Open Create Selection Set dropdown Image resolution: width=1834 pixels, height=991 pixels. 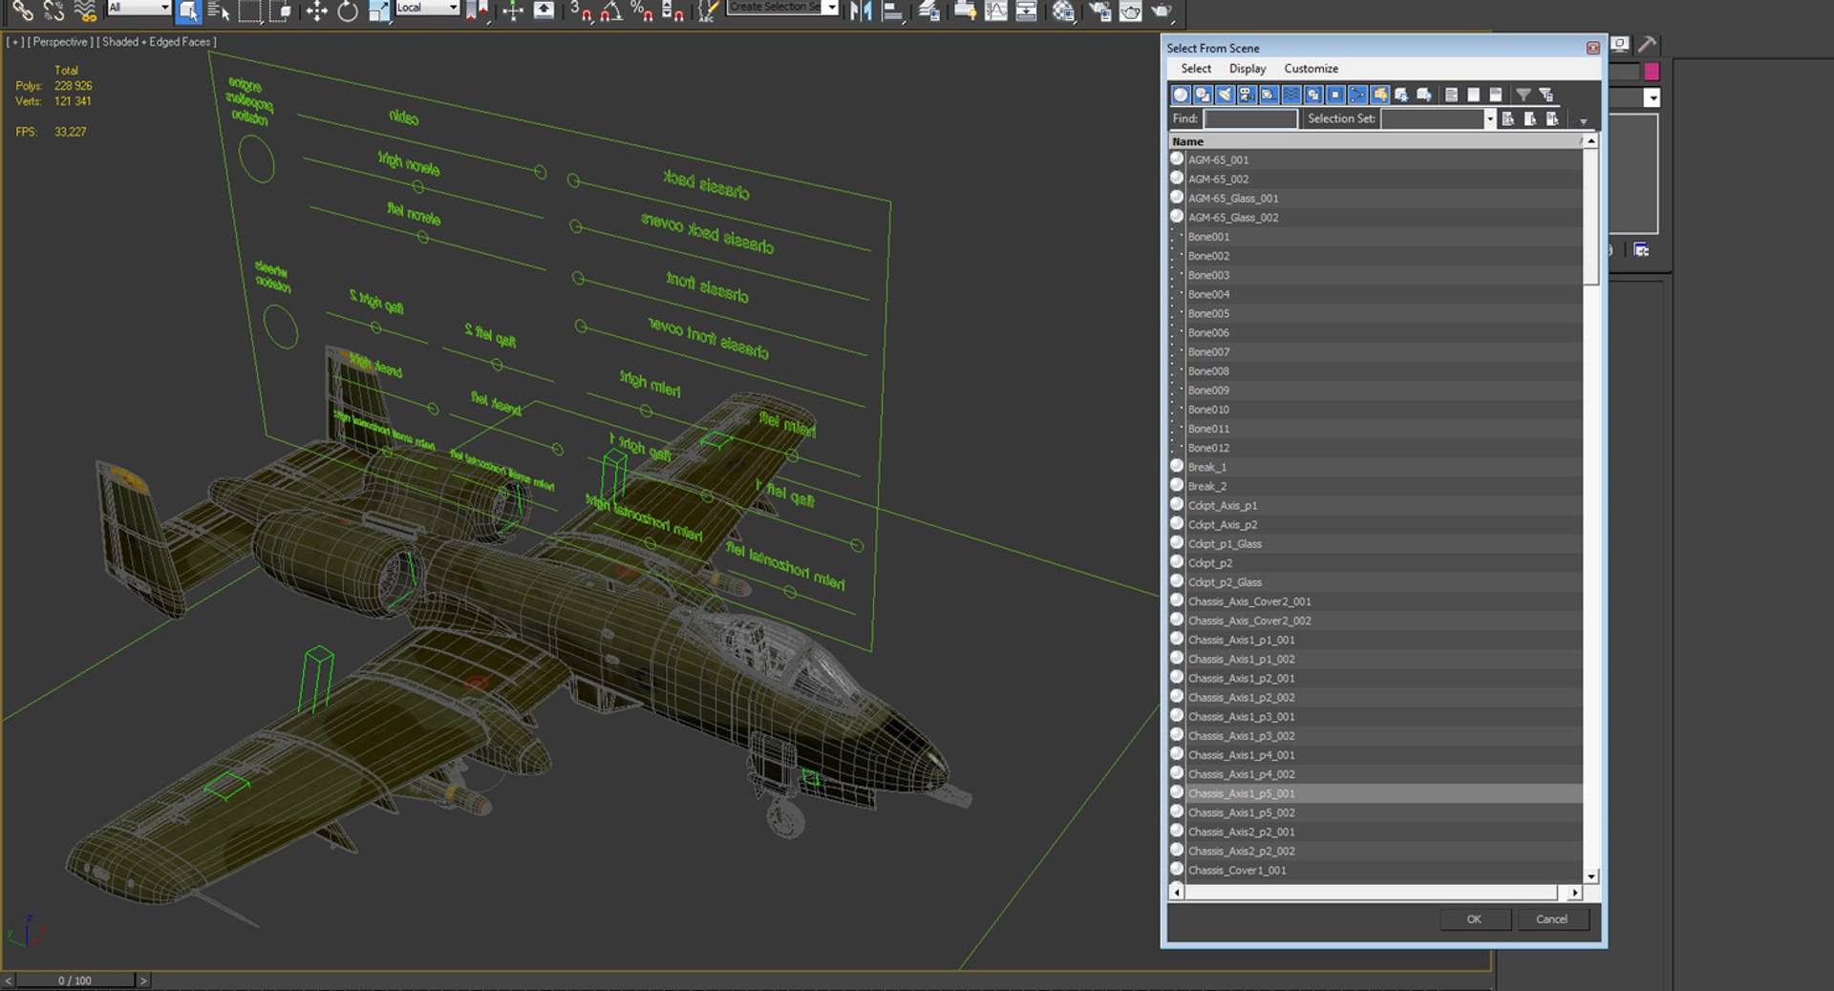tap(832, 8)
